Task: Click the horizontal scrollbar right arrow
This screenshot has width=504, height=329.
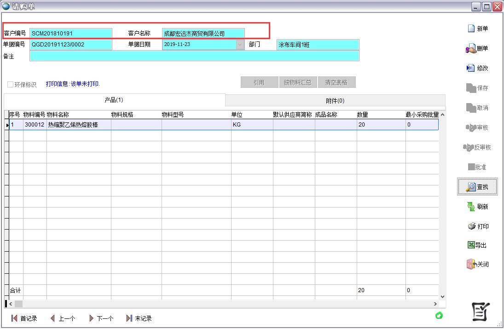Action: coord(435,304)
